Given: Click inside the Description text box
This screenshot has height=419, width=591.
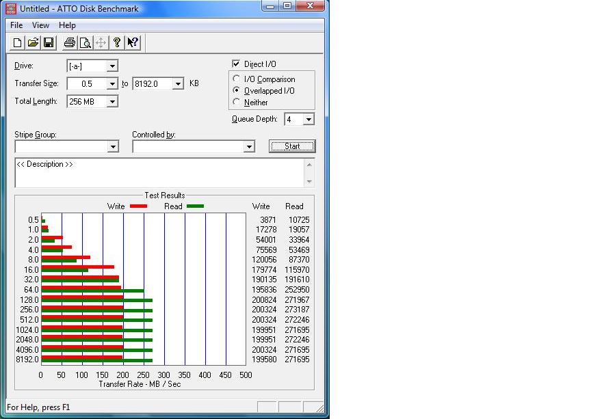Looking at the screenshot, I should coord(159,172).
